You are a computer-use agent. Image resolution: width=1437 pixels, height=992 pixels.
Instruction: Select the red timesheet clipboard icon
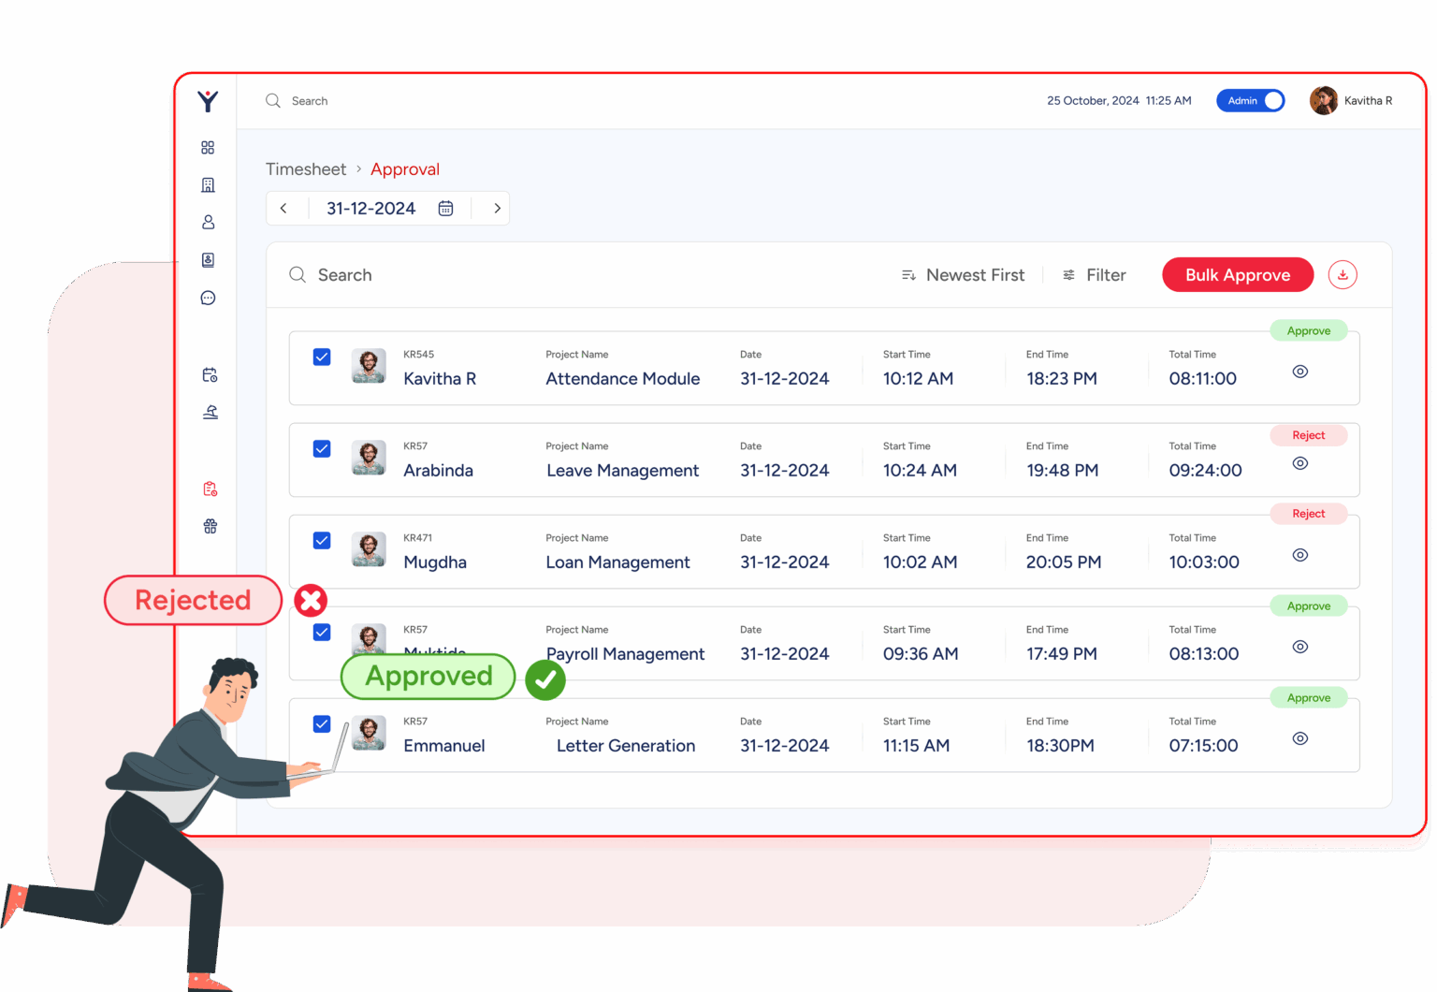[210, 488]
